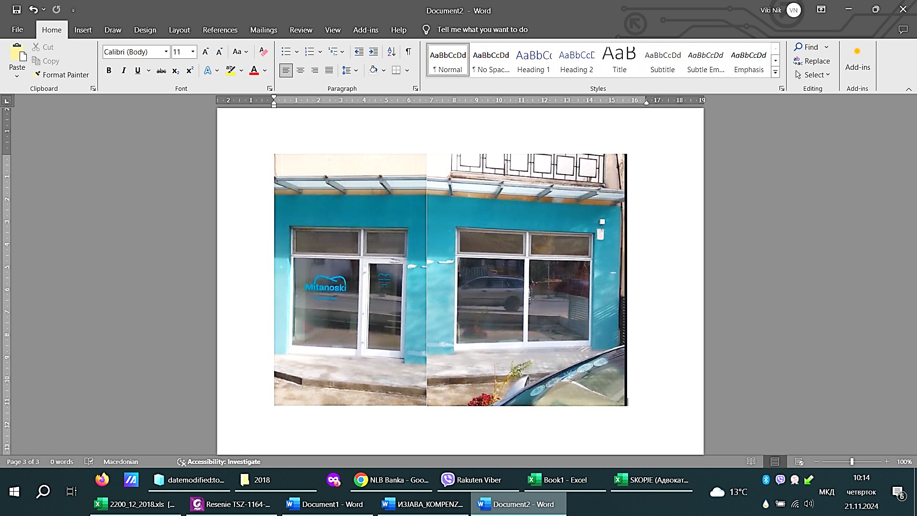Click the Save icon in quick access toolbar
The image size is (917, 516).
pyautogui.click(x=17, y=10)
